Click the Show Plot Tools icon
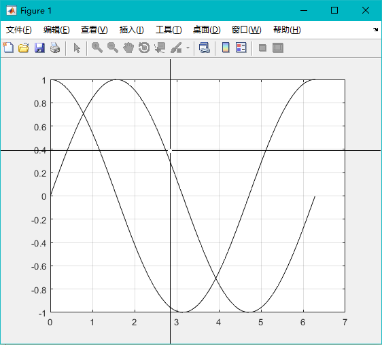The width and height of the screenshot is (382, 345). pos(278,48)
